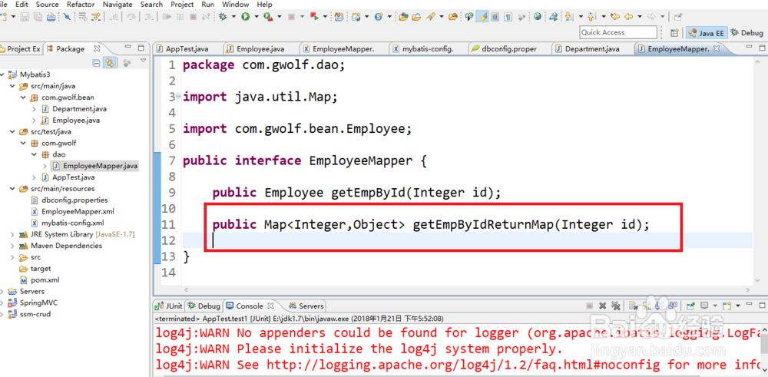Click the Pin Console icon

pyautogui.click(x=690, y=306)
